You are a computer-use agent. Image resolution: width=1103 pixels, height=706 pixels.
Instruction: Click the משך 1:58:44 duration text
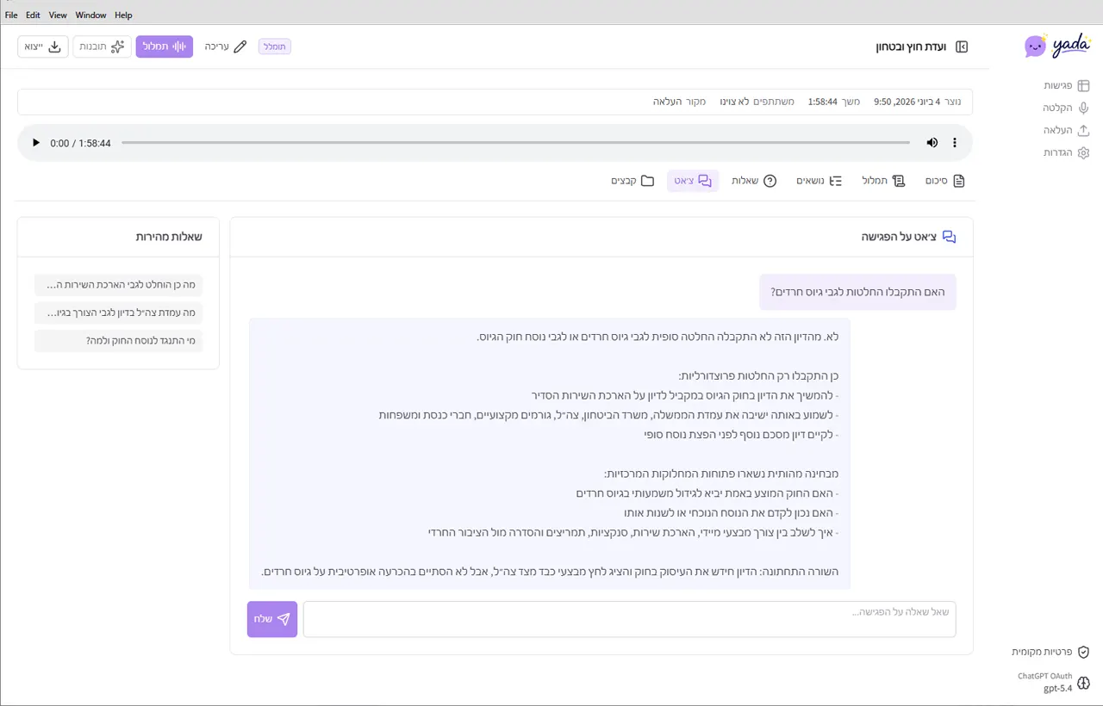833,102
